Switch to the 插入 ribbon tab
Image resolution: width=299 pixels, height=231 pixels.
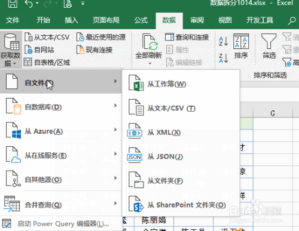[71, 20]
